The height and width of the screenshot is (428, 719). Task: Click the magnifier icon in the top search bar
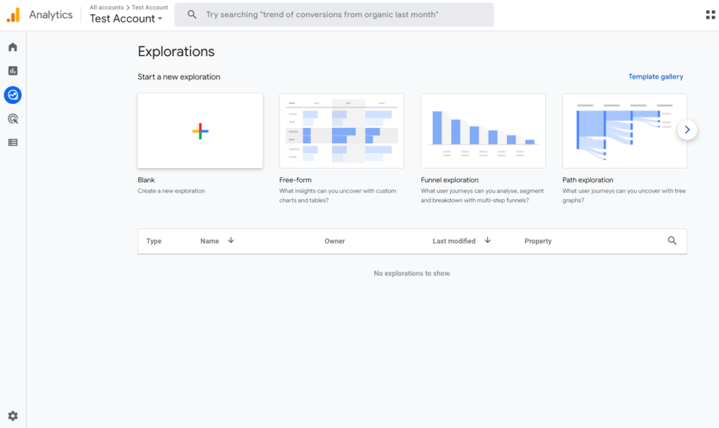[x=192, y=15]
